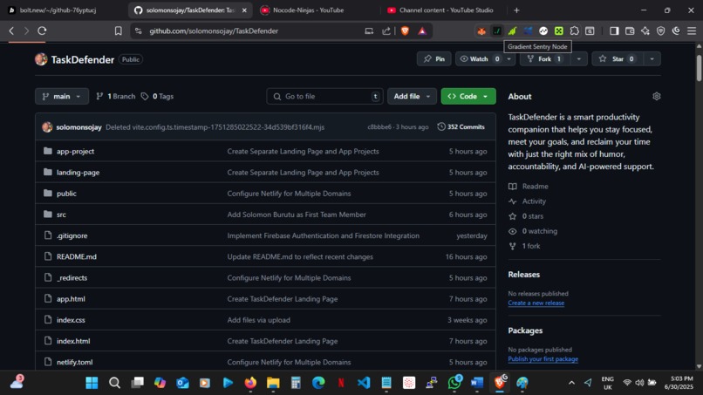Go back to the previous page
The height and width of the screenshot is (395, 703).
pos(11,31)
